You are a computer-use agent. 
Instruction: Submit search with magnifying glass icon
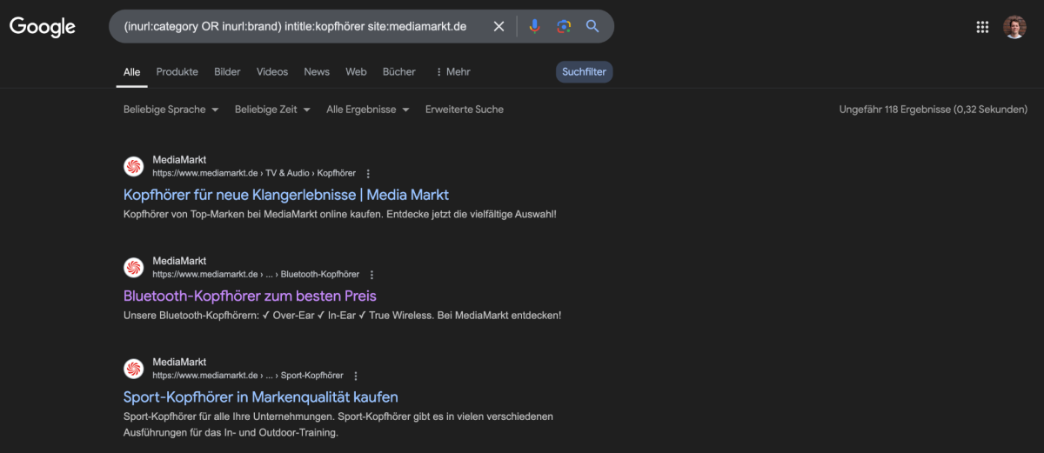(x=592, y=26)
